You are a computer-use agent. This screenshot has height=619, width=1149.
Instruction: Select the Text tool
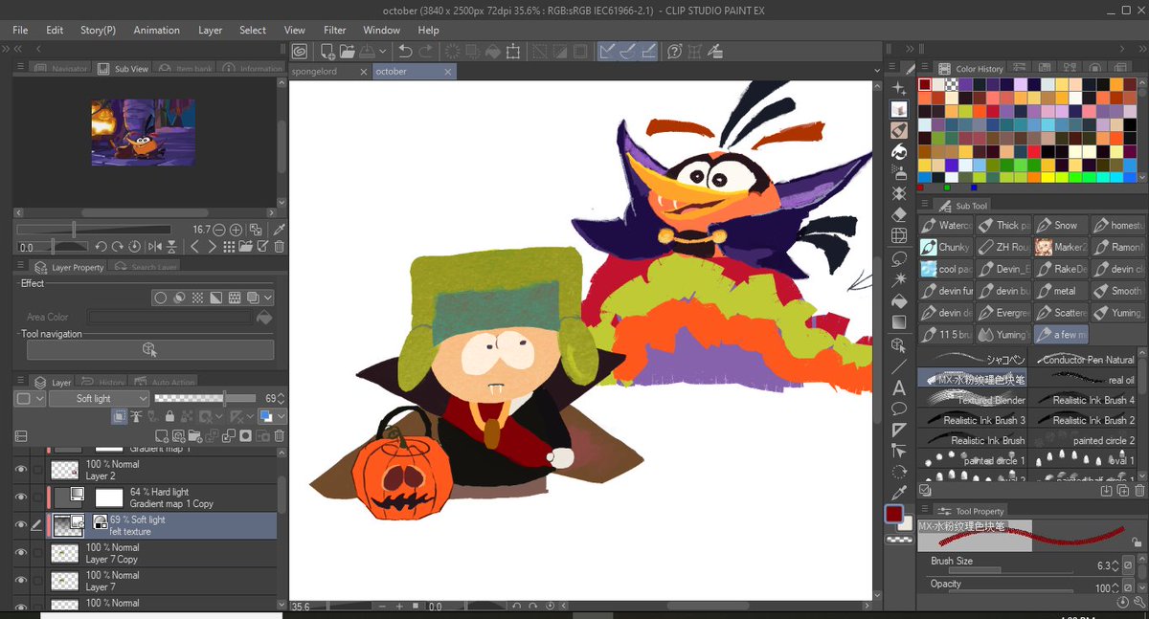coord(899,387)
